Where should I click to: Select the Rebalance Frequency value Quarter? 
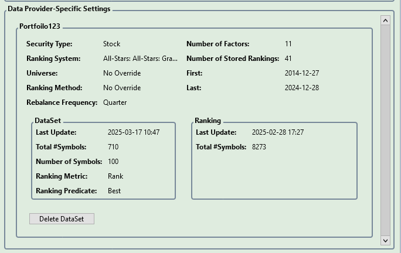point(115,102)
